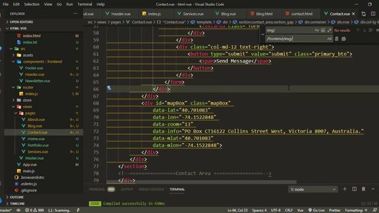Click Prettier in the status bar
The image size is (379, 213).
click(335, 210)
